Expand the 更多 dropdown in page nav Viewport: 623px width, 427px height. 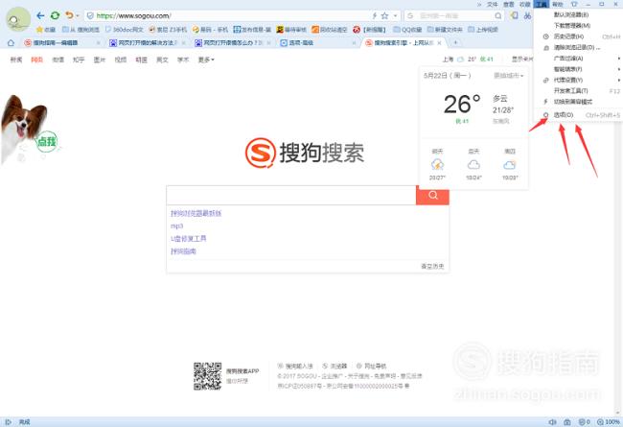206,59
